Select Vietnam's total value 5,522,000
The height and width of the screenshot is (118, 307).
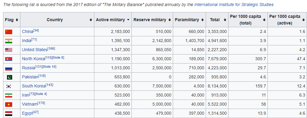[x=217, y=104]
